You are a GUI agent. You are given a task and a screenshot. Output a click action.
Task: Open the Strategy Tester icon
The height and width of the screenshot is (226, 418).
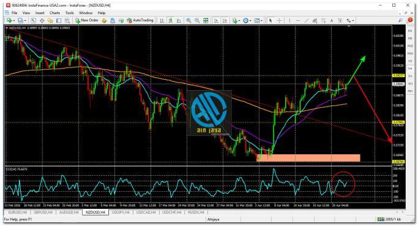67,21
